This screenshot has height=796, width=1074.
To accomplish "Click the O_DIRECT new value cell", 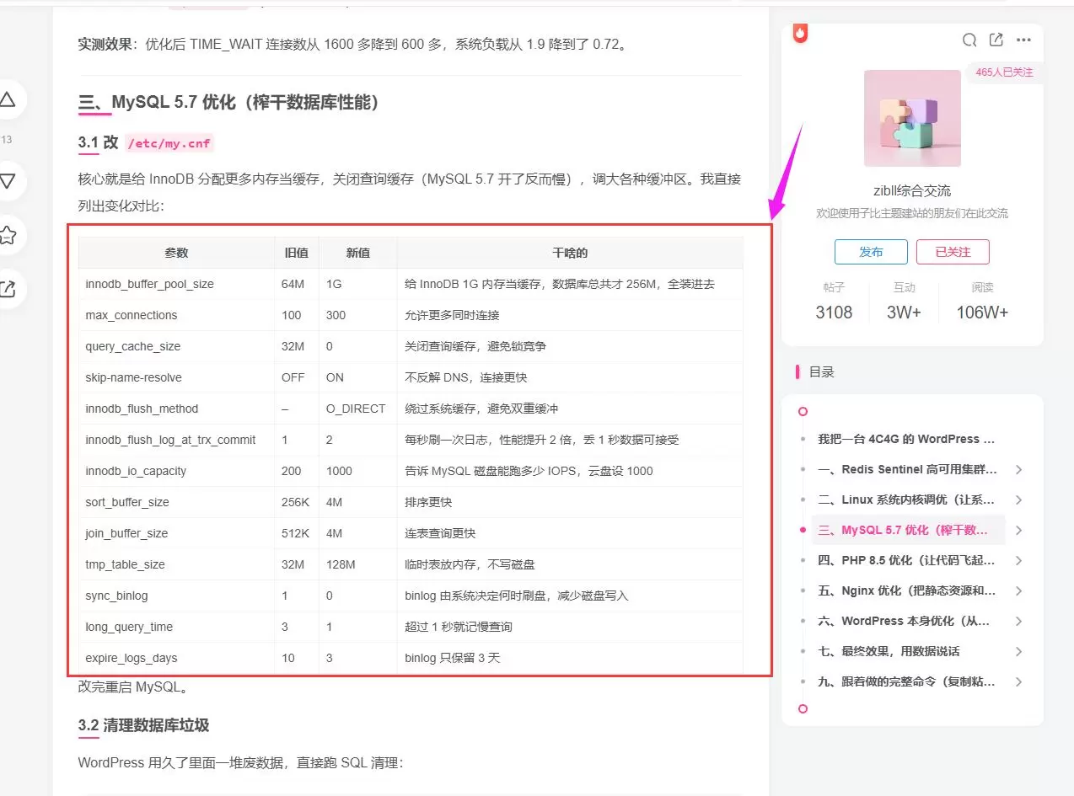I will click(x=358, y=409).
